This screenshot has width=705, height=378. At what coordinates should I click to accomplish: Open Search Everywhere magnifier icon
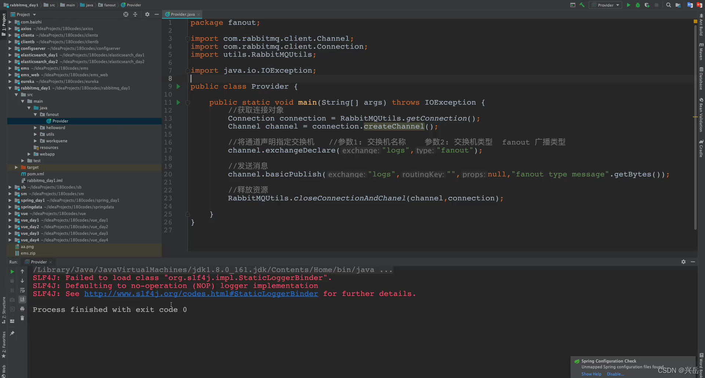pyautogui.click(x=669, y=5)
